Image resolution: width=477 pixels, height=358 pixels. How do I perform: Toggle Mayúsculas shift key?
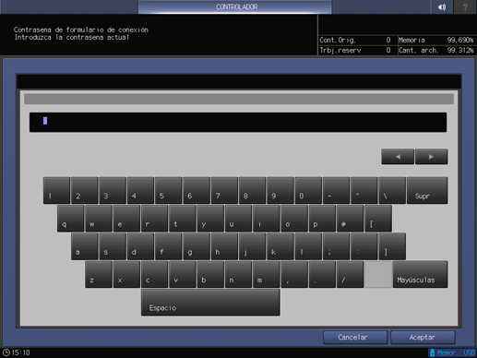(420, 275)
